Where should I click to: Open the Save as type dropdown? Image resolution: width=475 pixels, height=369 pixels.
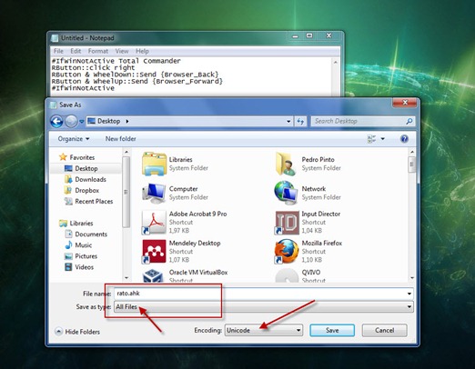coord(263,307)
